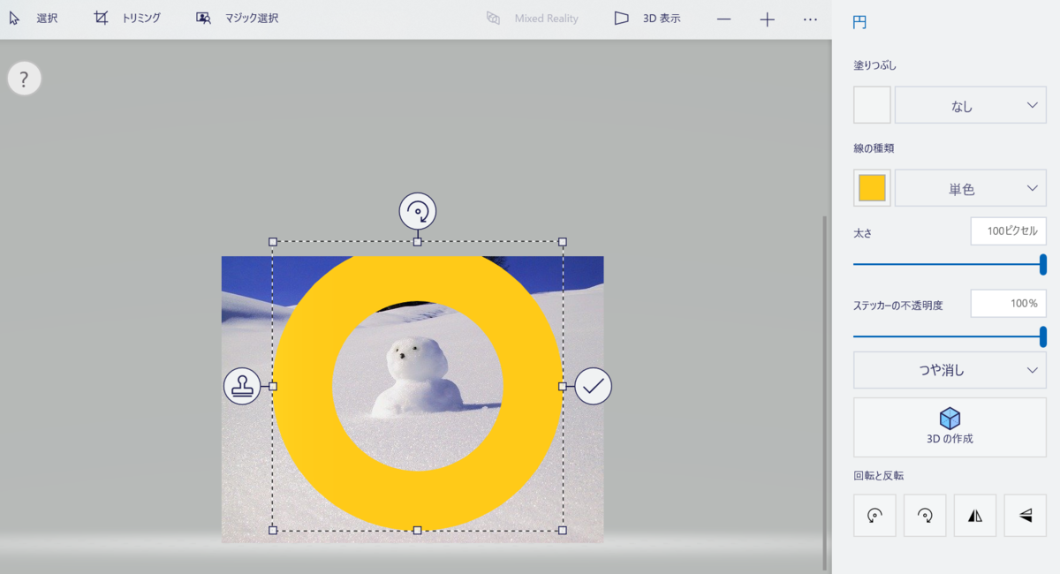The width and height of the screenshot is (1060, 574).
Task: Click the 線の種類 label
Action: [874, 147]
